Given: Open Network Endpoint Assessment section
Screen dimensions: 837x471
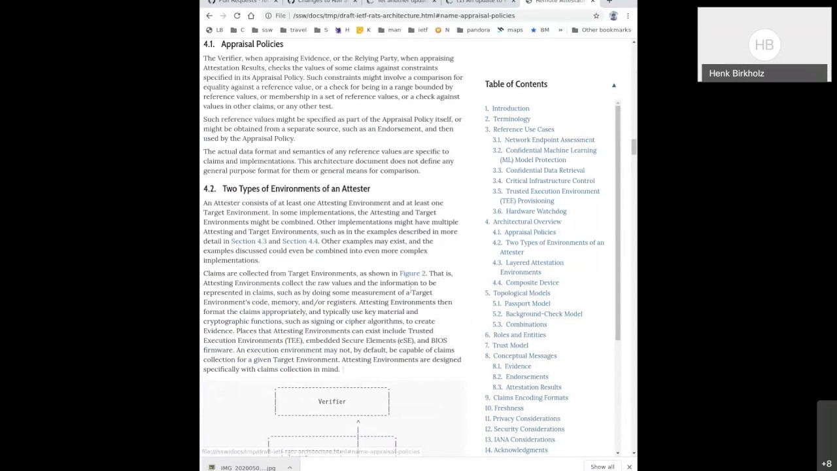Looking at the screenshot, I should pyautogui.click(x=549, y=140).
